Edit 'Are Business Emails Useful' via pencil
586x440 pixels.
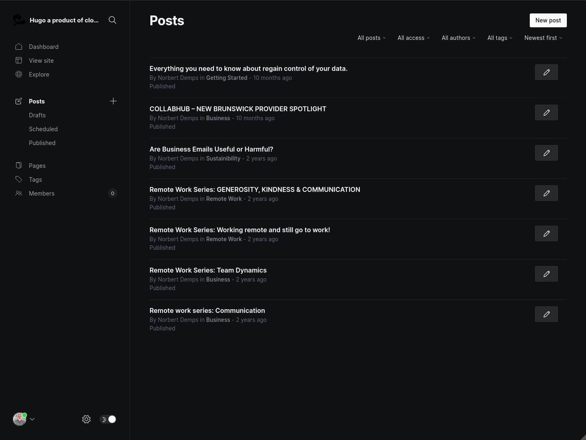tap(546, 153)
